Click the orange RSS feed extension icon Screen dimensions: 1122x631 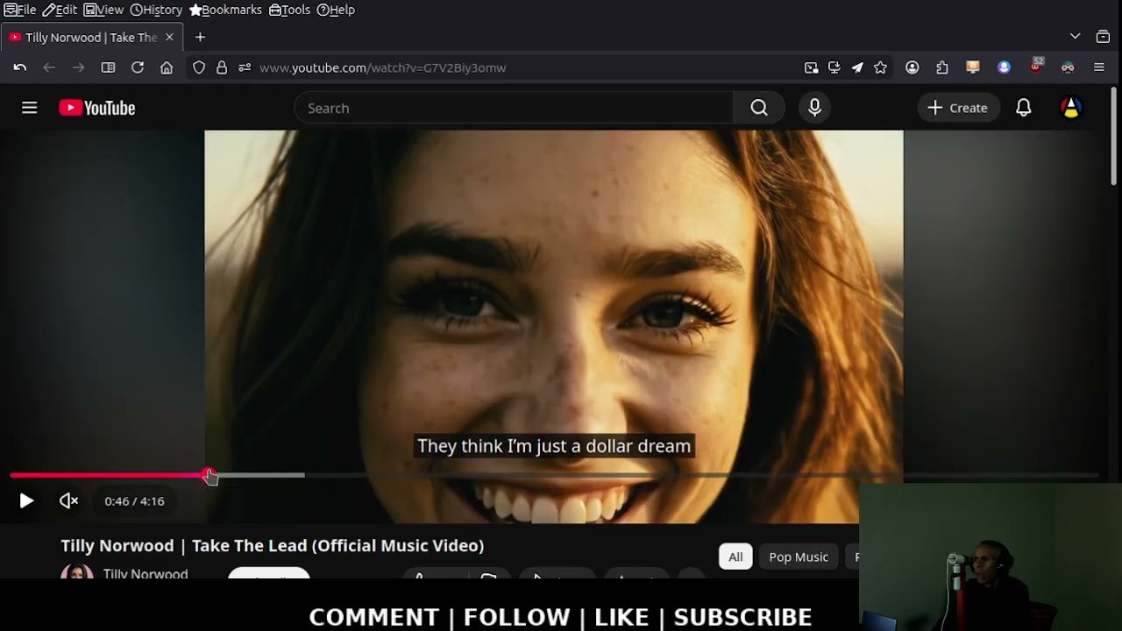pyautogui.click(x=972, y=67)
